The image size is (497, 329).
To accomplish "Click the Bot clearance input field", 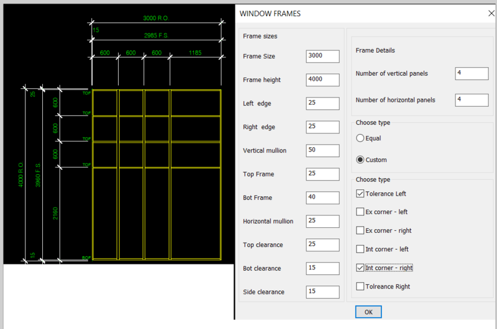I will (x=322, y=269).
